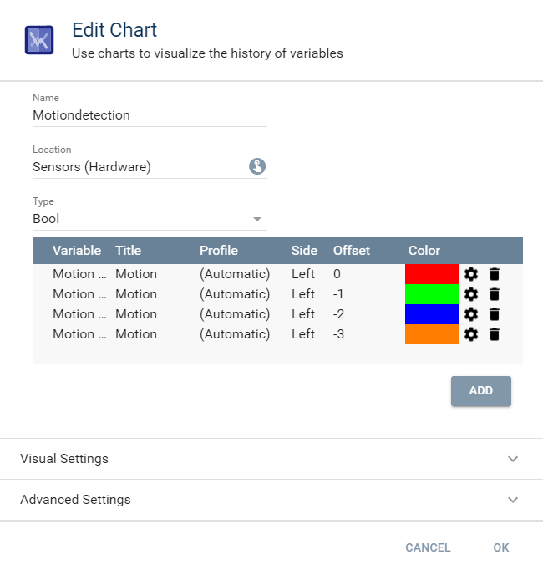Change the green color swatch
The image size is (543, 575).
coord(432,294)
